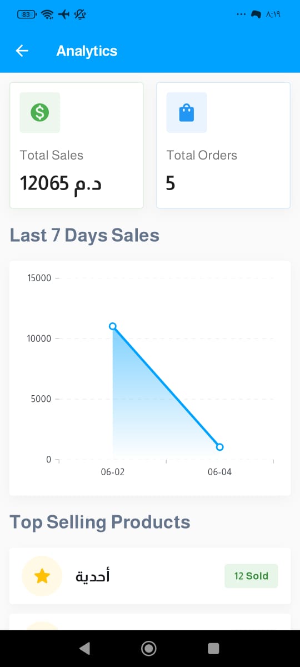
Task: Open the Total Orders card
Action: pyautogui.click(x=223, y=146)
